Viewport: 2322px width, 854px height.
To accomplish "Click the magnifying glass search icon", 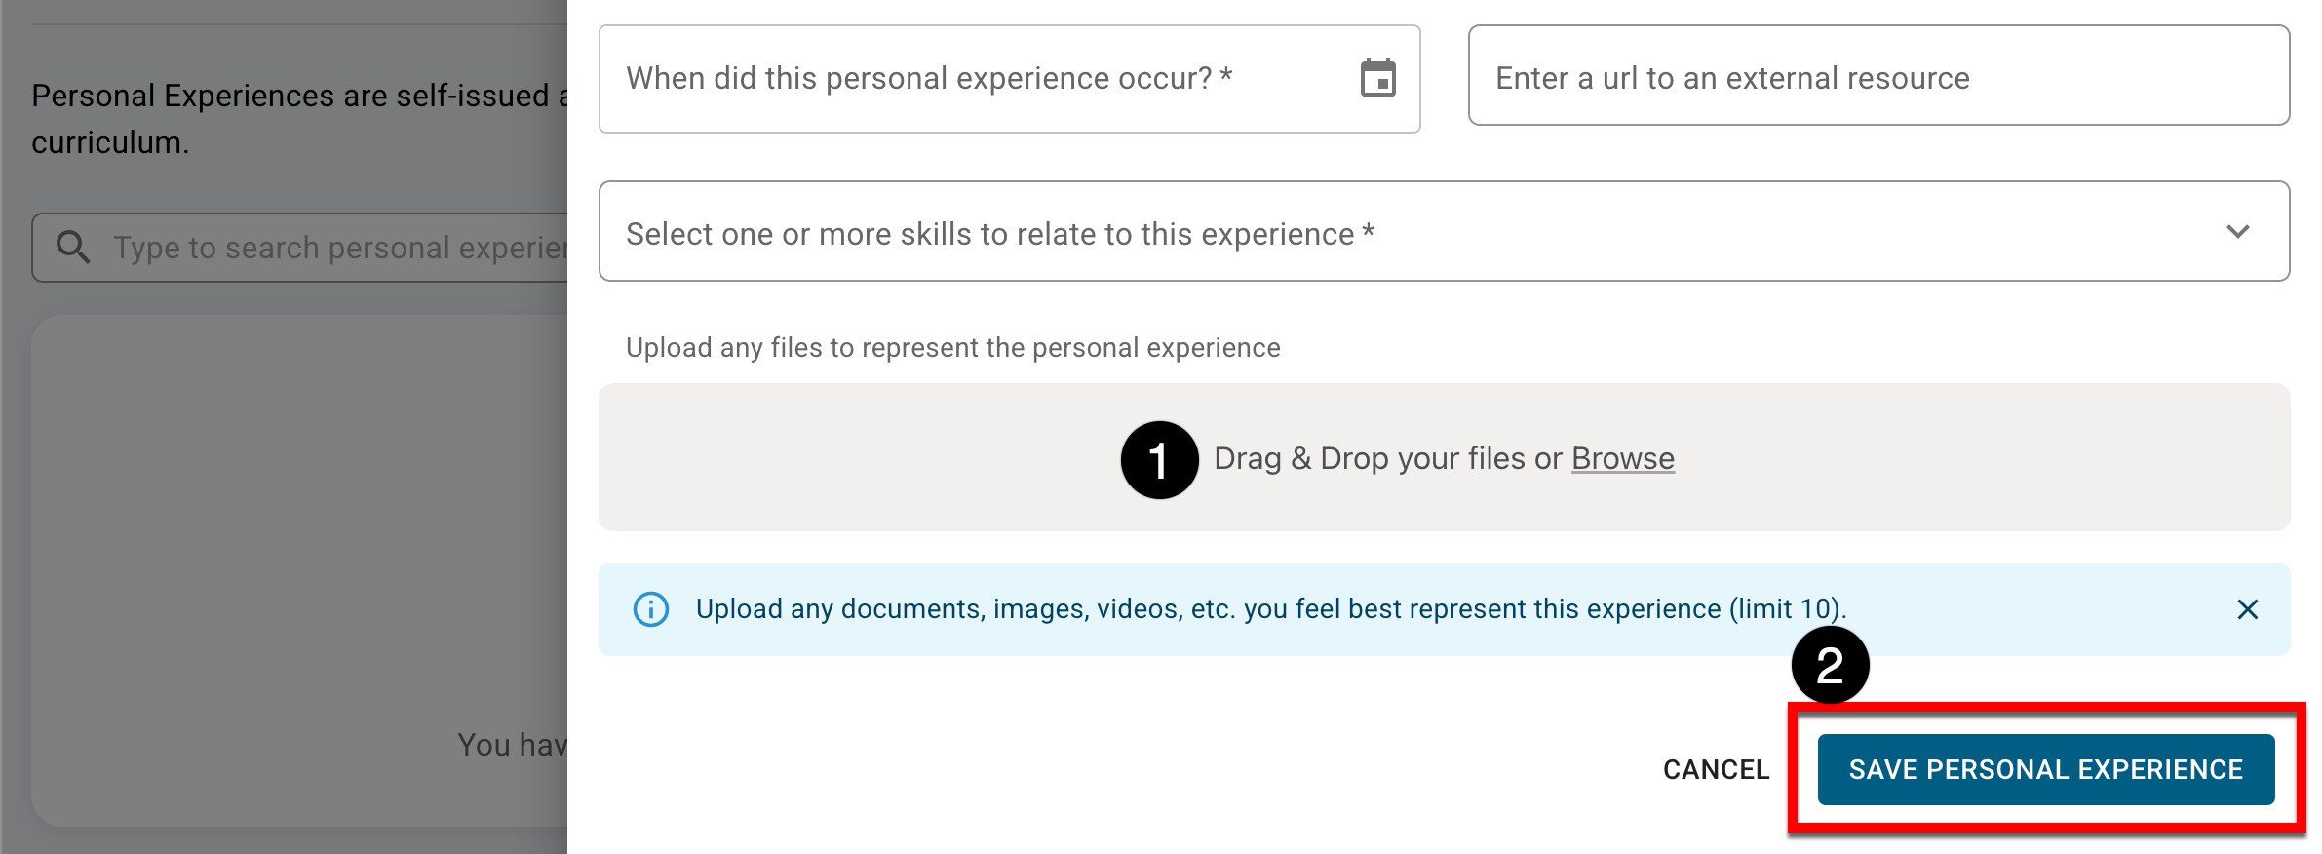I will point(73,248).
